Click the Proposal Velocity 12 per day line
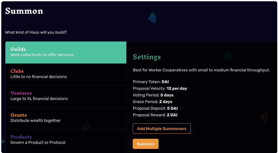The image size is (278, 153). click(160, 88)
